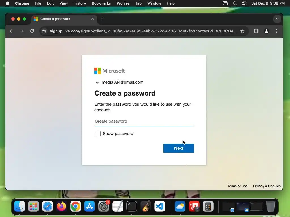Enable the Show password checkbox
290x217 pixels.
point(98,134)
